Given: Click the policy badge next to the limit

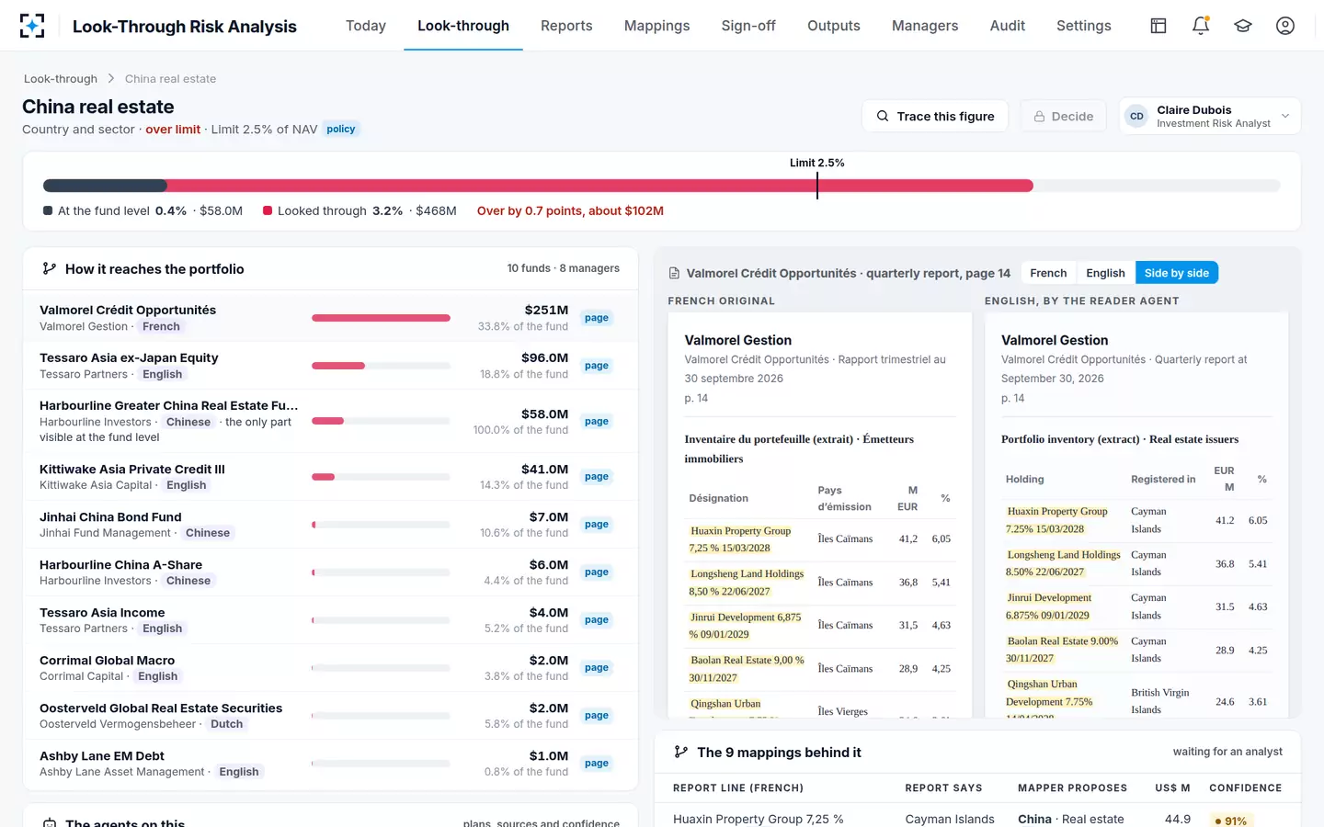Looking at the screenshot, I should [341, 130].
